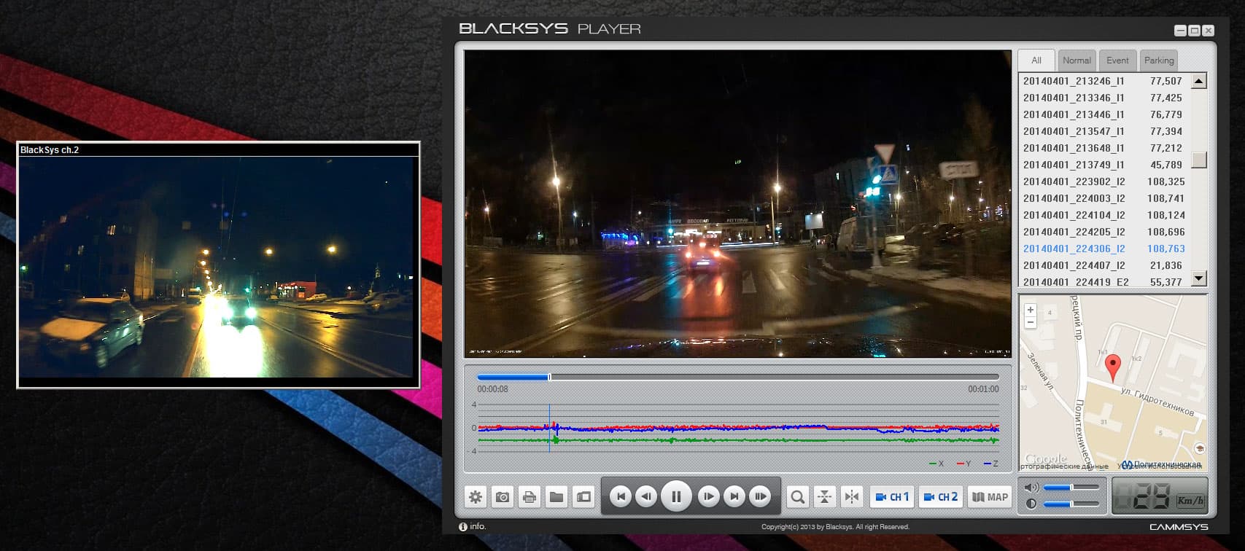Zoom out on the map
This screenshot has height=551, width=1245.
(1031, 322)
